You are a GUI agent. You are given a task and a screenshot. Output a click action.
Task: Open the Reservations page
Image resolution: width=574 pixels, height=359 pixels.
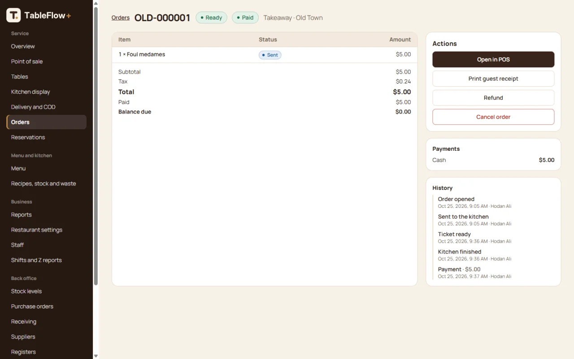tap(46, 137)
